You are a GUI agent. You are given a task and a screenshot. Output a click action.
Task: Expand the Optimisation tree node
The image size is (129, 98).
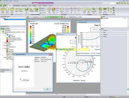[x=1, y=30]
